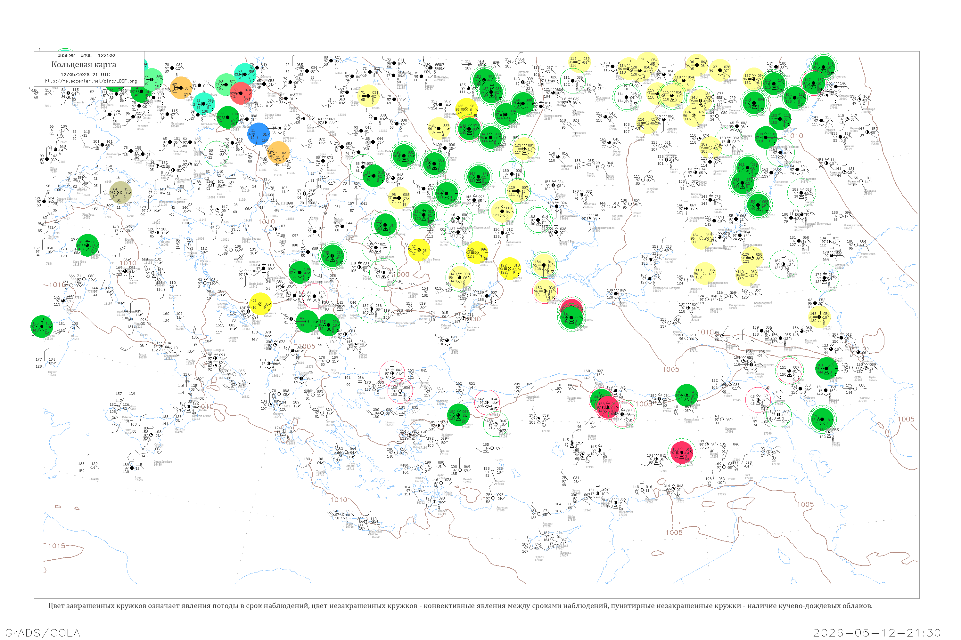Viewport: 961px width, 640px height.
Task: Click the red-filled station circle near Elazig
Action: [x=682, y=452]
